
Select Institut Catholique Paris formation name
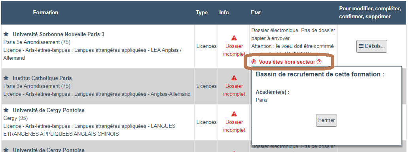[x=42, y=78]
